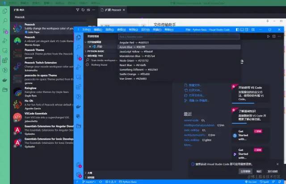Open 帮助 menu in front window

coord(169,29)
